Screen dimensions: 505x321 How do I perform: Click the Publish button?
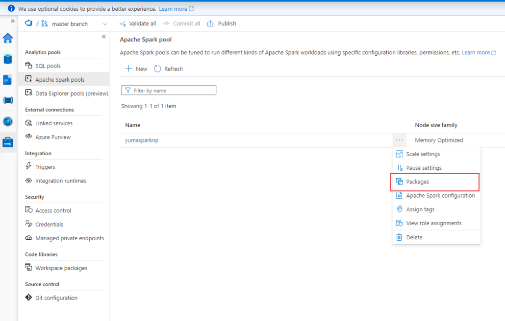point(222,23)
